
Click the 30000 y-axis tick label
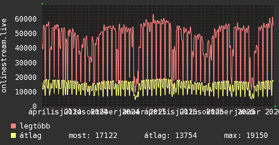pyautogui.click(x=26, y=63)
